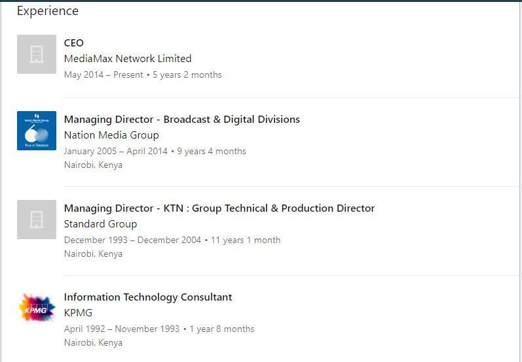Click the April 1992 – November 1993 dates
The image size is (522, 362).
(122, 329)
